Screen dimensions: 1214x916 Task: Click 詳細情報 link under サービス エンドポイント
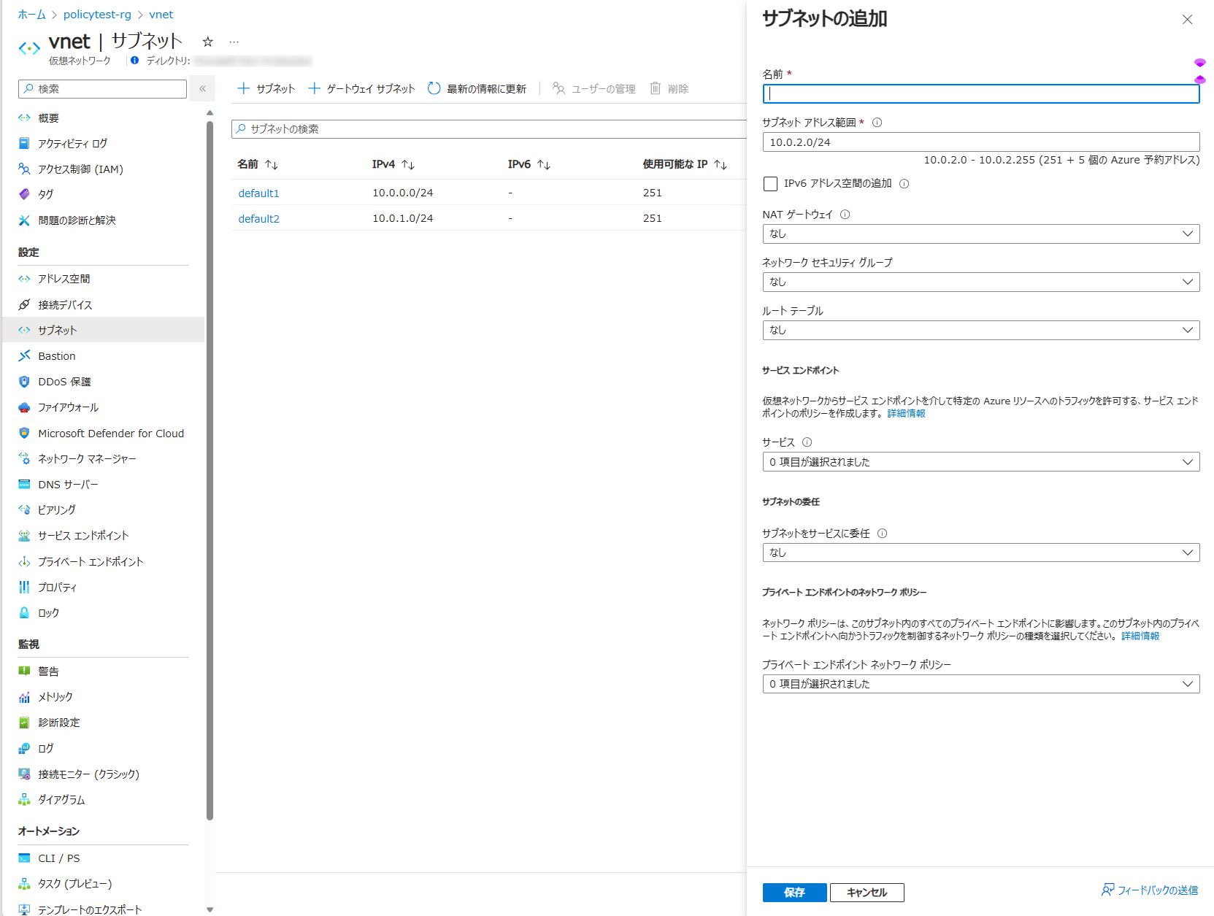tap(906, 413)
